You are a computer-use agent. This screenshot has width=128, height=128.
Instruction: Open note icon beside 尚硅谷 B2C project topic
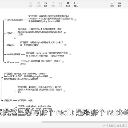click(x=65, y=91)
